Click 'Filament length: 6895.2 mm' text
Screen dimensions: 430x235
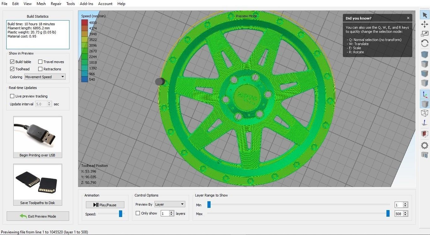click(28, 28)
